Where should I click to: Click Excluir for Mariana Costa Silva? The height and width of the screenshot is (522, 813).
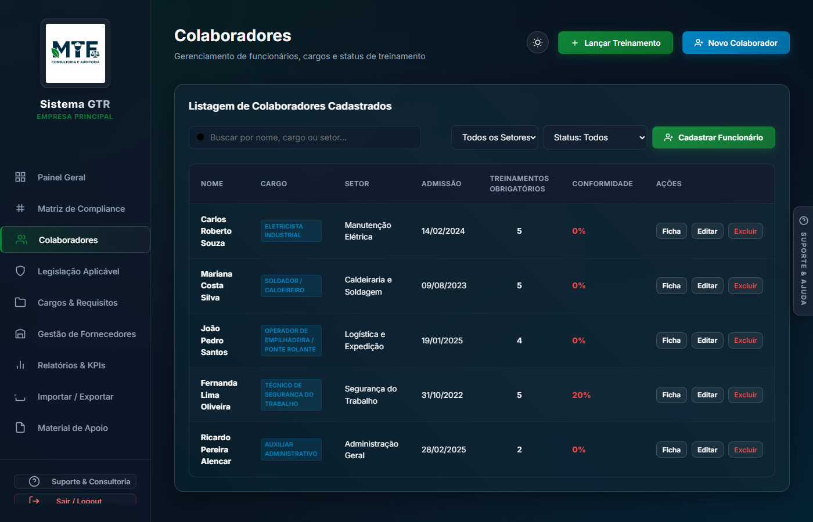[x=746, y=285]
